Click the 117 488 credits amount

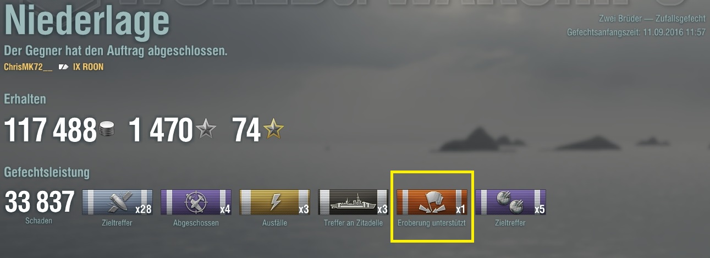(51, 131)
